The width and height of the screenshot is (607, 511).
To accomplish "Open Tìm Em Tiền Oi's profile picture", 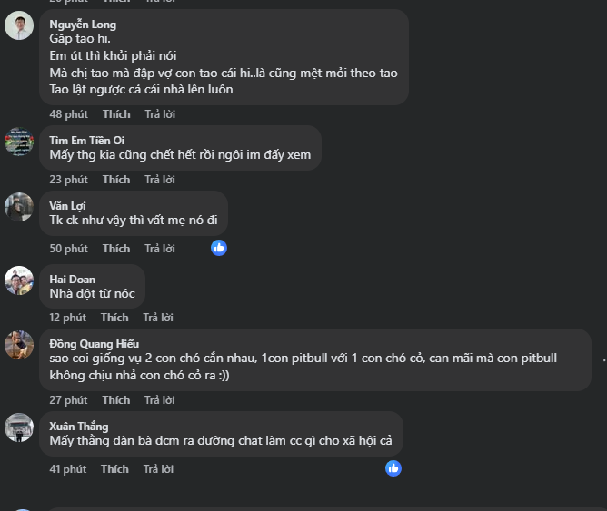I will pyautogui.click(x=19, y=141).
